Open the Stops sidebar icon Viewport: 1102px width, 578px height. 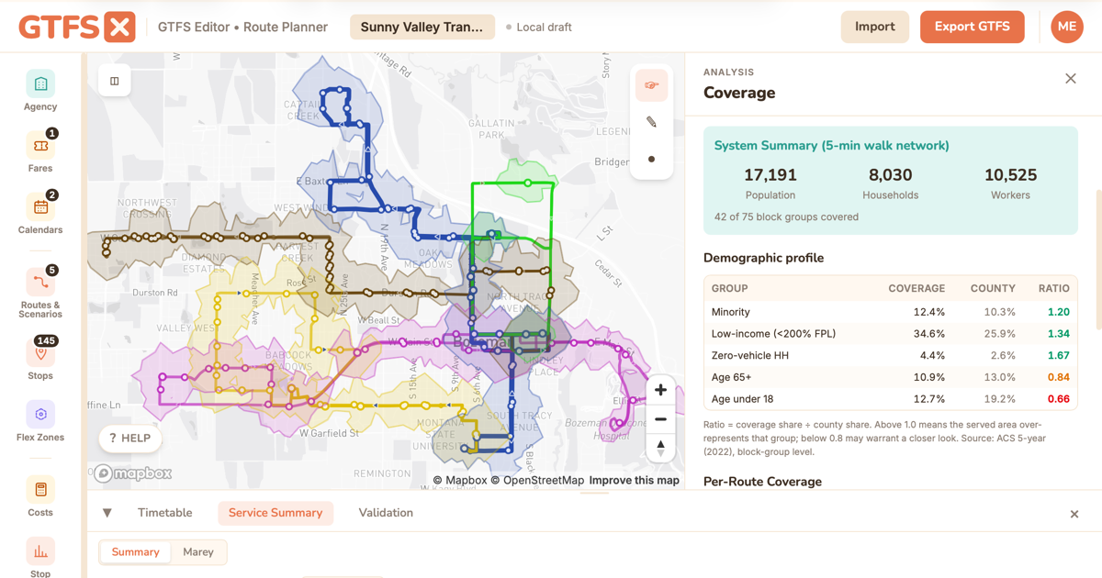click(40, 353)
